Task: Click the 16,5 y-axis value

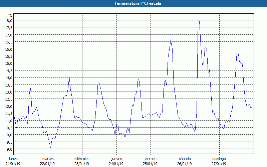Action: click(x=9, y=42)
